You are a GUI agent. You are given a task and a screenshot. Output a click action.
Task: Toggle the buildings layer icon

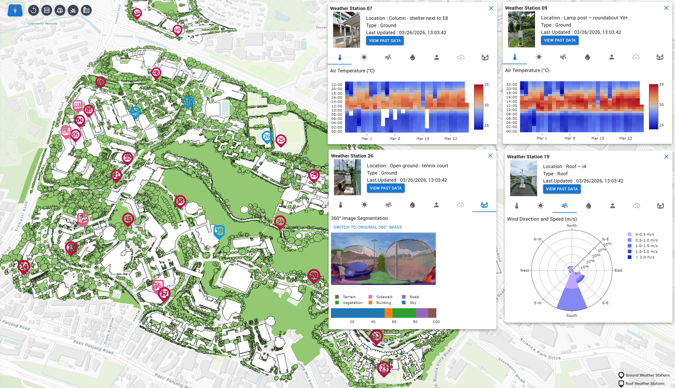pos(86,10)
